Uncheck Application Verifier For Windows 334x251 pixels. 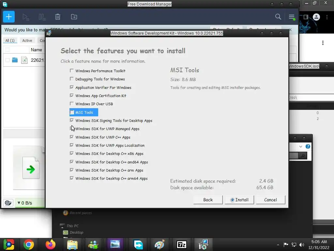point(72,87)
